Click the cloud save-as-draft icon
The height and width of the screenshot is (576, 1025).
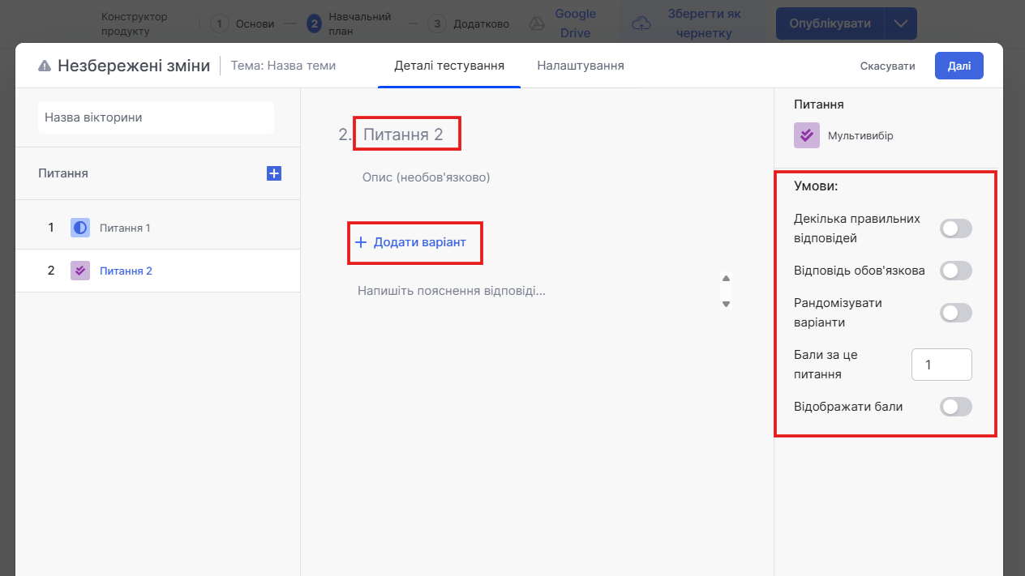point(641,24)
